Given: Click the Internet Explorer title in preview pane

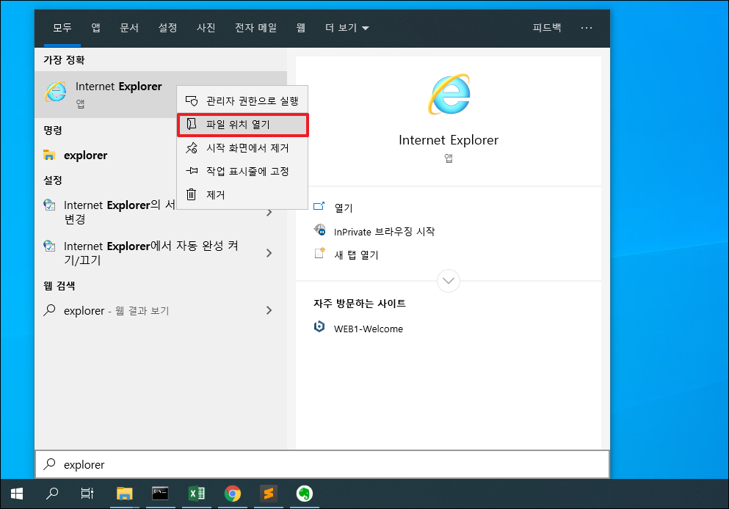Looking at the screenshot, I should coord(449,140).
